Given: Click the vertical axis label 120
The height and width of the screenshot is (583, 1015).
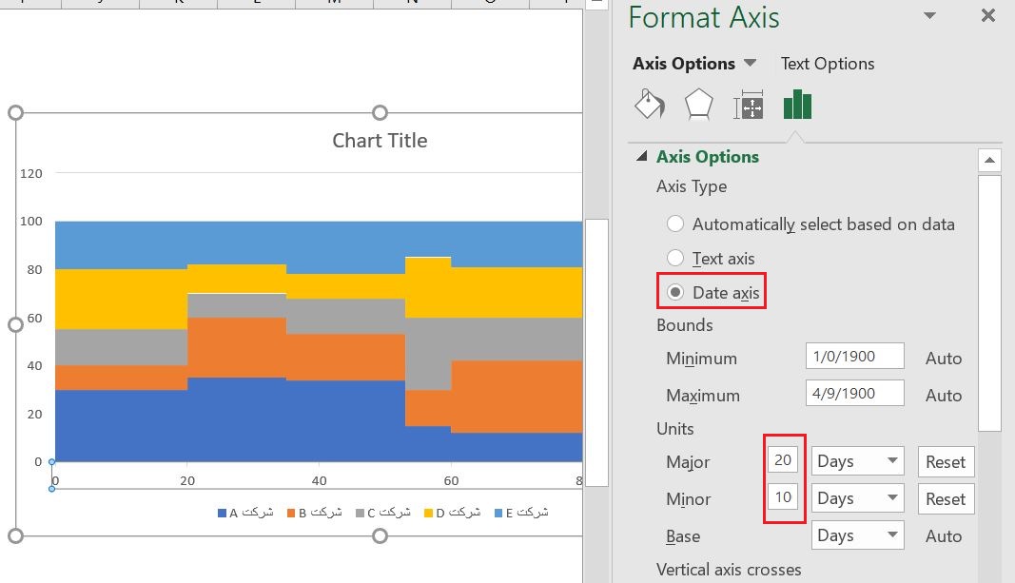Looking at the screenshot, I should coord(31,173).
